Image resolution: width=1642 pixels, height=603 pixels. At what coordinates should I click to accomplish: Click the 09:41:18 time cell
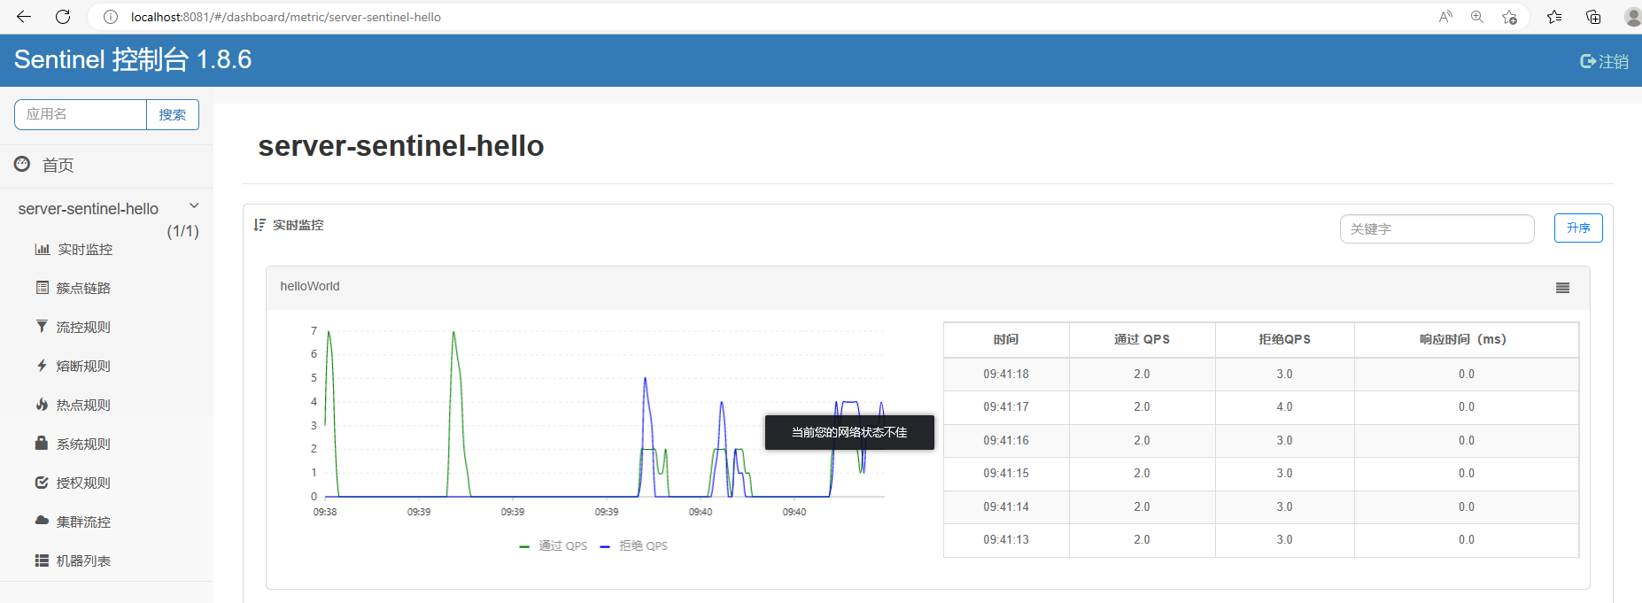tap(1006, 374)
